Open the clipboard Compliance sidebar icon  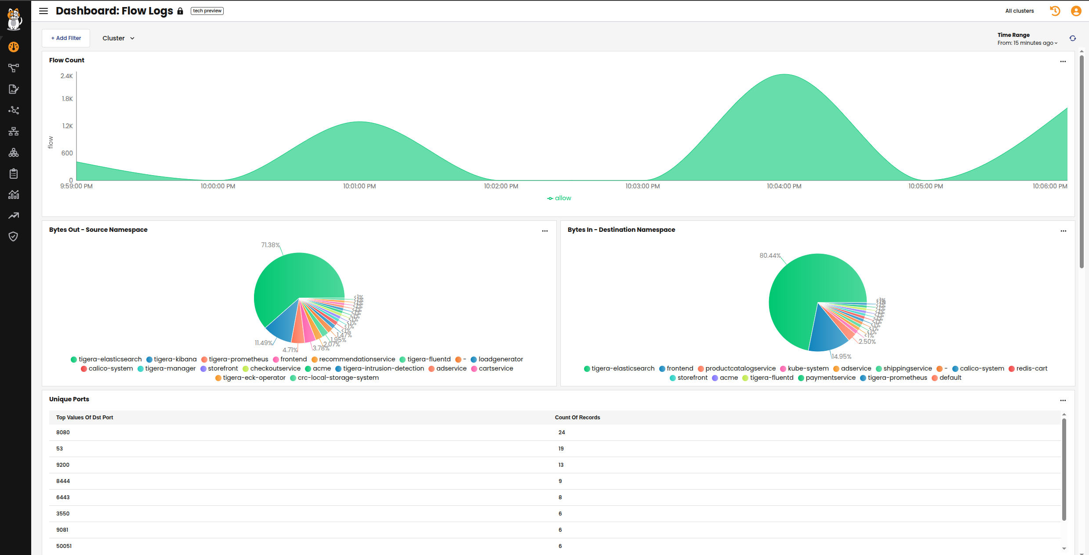14,173
